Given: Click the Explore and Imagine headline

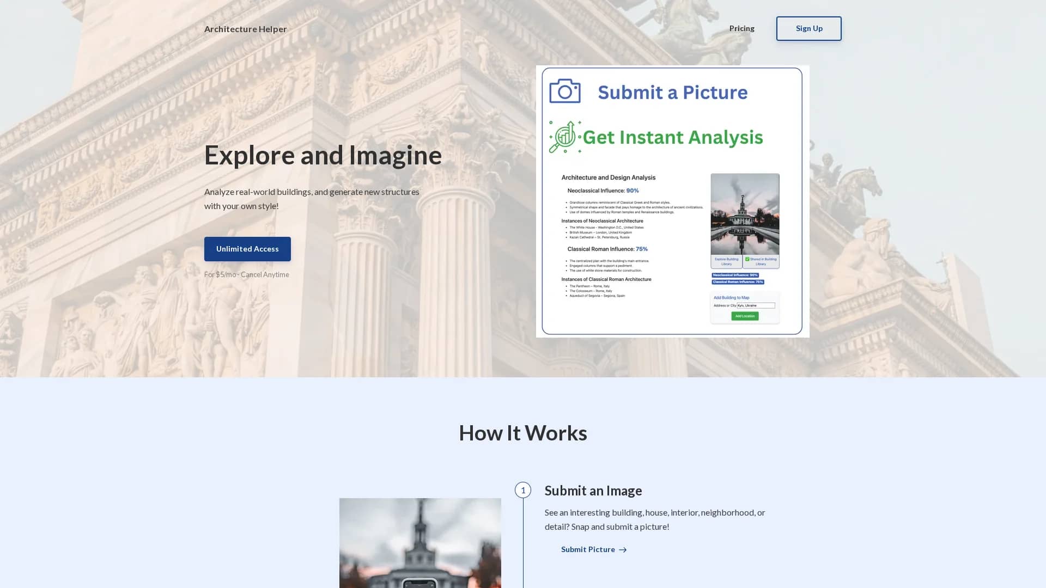Looking at the screenshot, I should pyautogui.click(x=323, y=155).
